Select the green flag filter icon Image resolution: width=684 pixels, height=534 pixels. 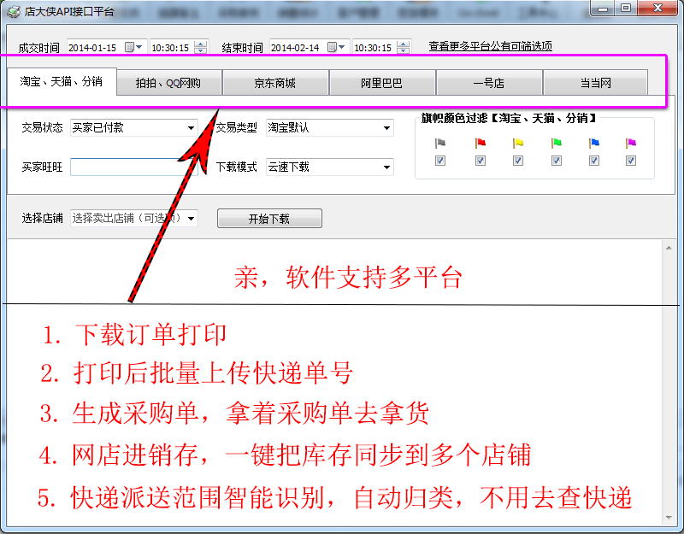556,143
